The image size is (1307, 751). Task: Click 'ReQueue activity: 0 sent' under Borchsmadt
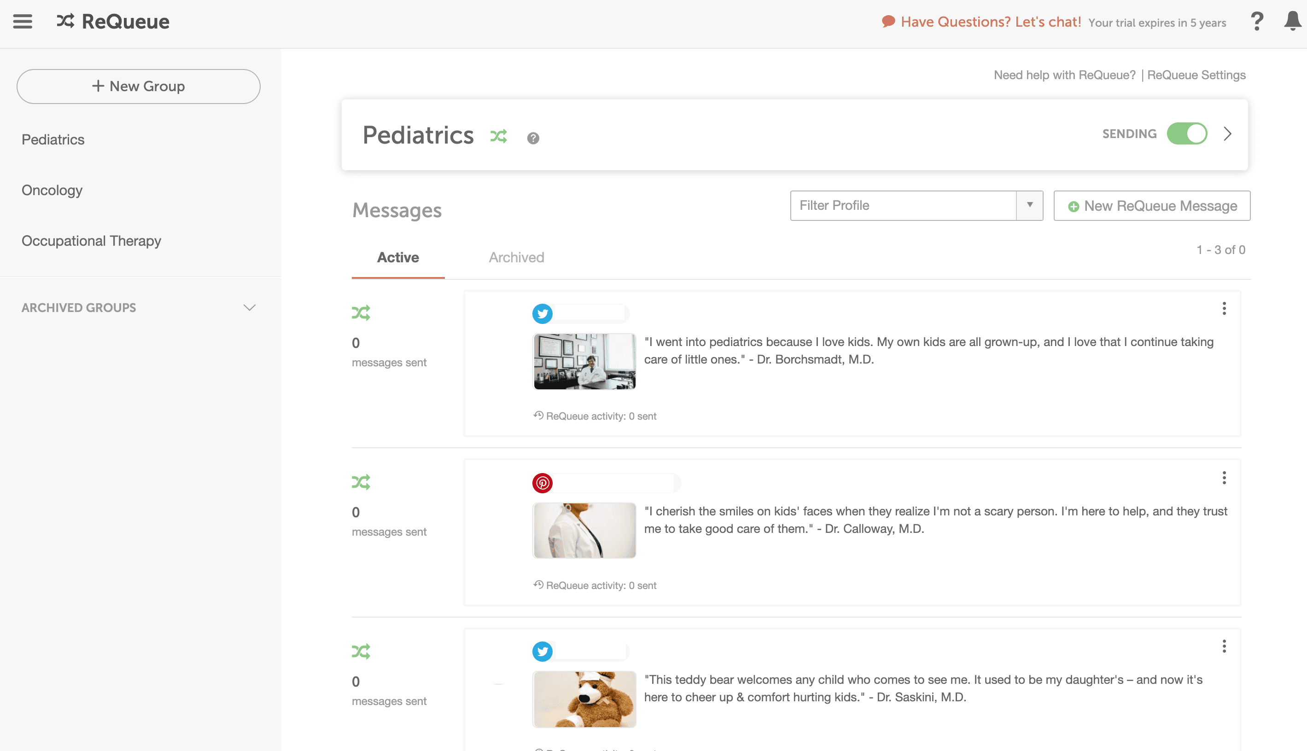pyautogui.click(x=601, y=416)
